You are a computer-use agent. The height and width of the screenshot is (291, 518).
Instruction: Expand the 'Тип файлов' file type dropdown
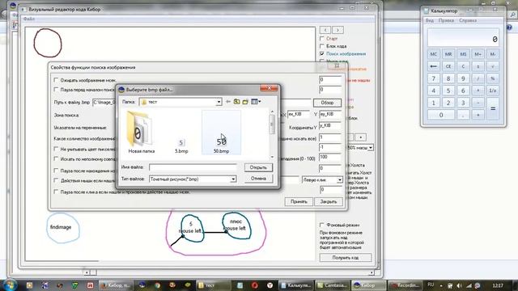(x=233, y=179)
